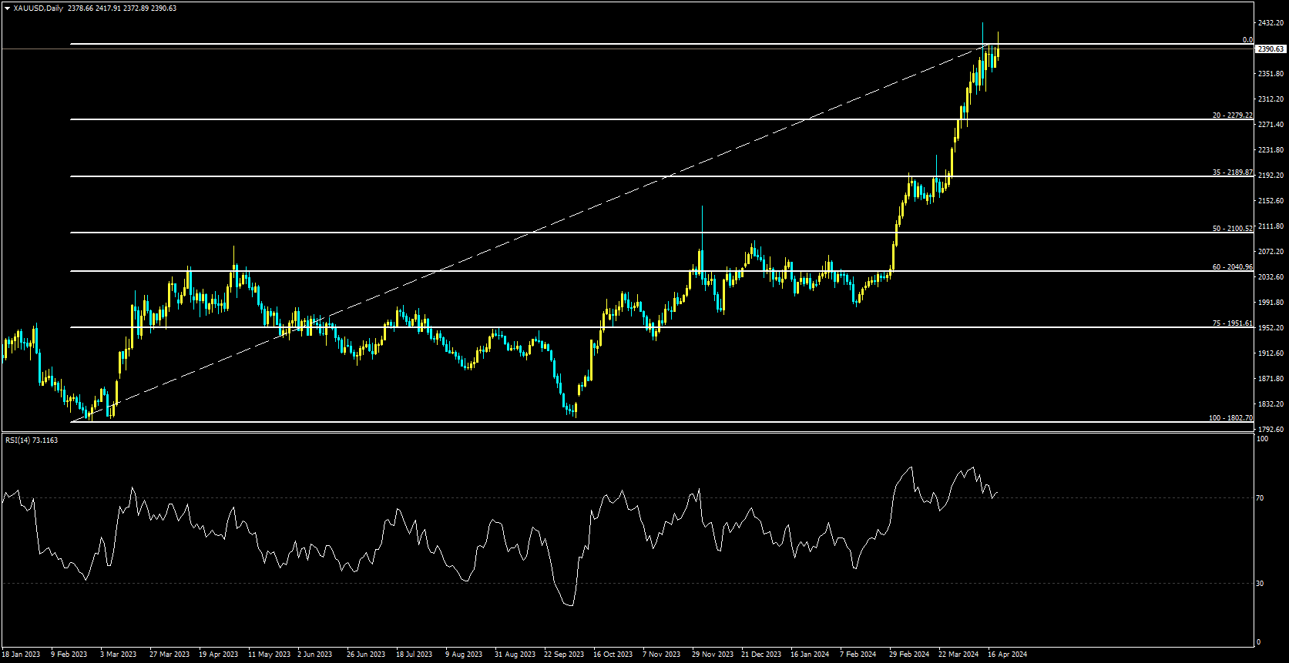Click the date label 22 Sep 2023
The image size is (1289, 663).
point(564,655)
